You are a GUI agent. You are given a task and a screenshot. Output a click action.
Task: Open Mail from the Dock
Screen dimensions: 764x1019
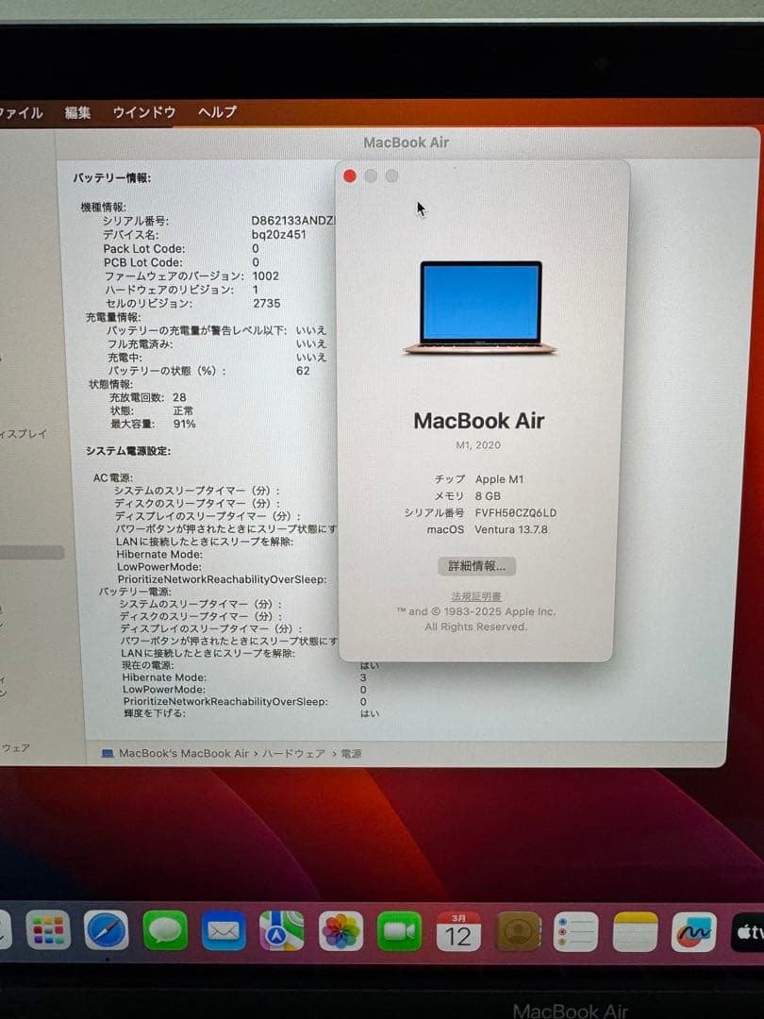coord(224,930)
